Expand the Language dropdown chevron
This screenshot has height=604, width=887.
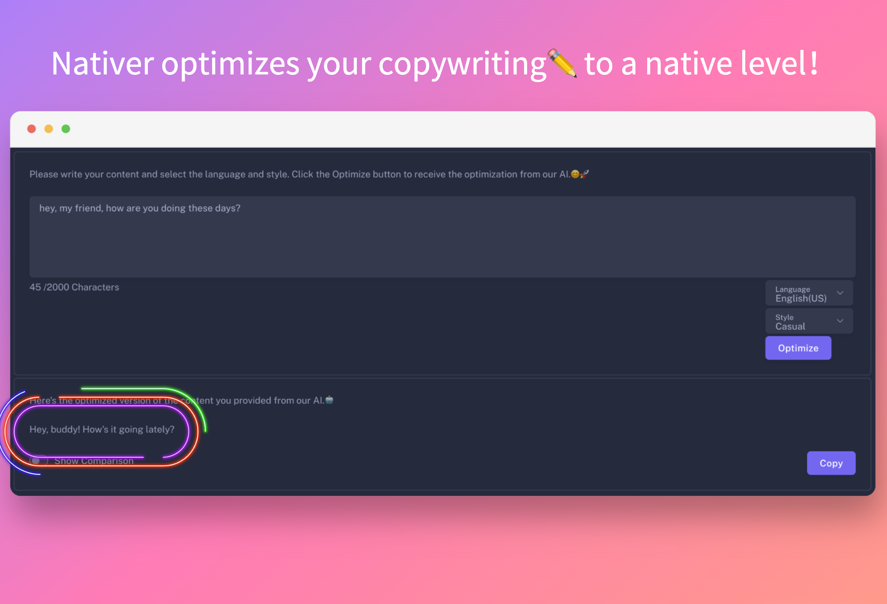pyautogui.click(x=839, y=293)
